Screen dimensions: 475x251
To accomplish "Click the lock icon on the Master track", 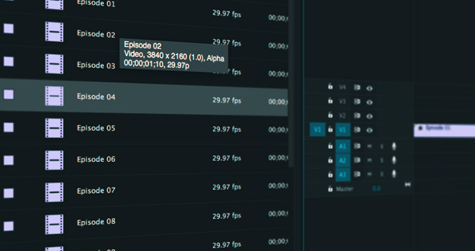I will 330,189.
